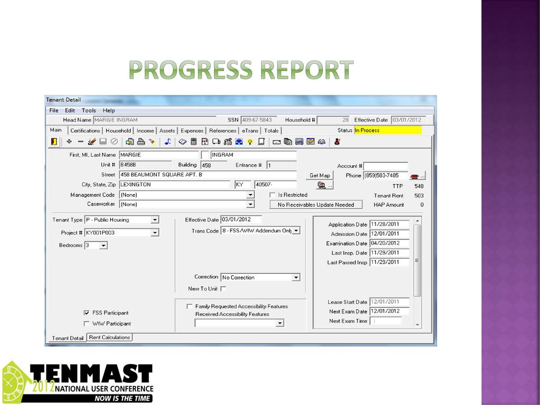The width and height of the screenshot is (540, 405).
Task: Open the Help menu
Action: [x=109, y=111]
